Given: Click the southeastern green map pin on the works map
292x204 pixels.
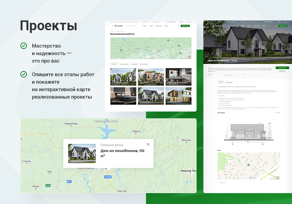Looking at the screenshot, I should pyautogui.click(x=180, y=53).
